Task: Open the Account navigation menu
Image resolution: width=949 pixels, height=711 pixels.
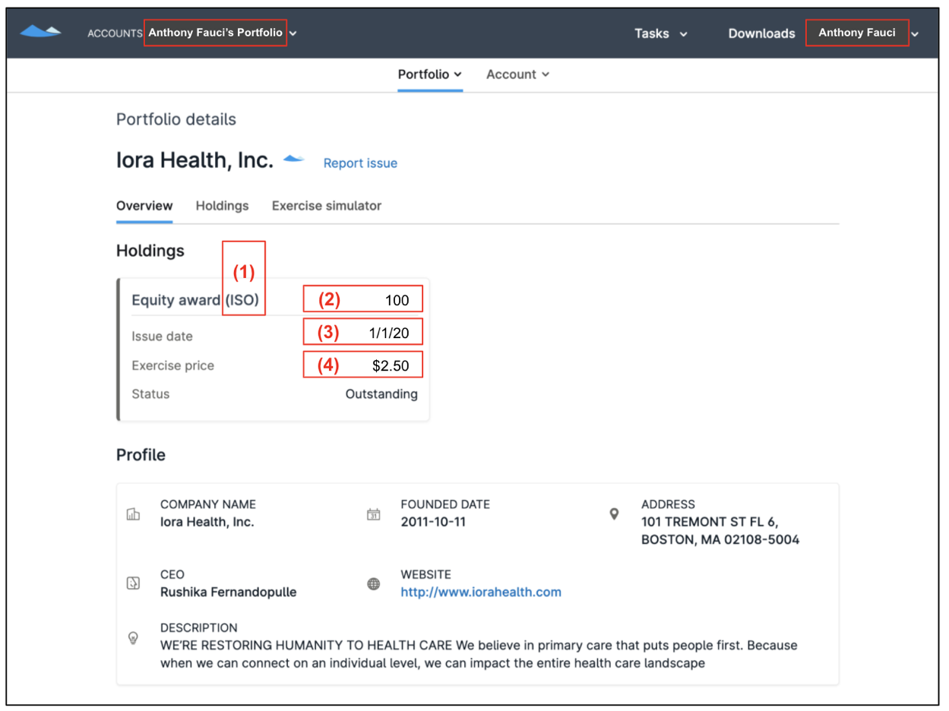Action: [517, 74]
